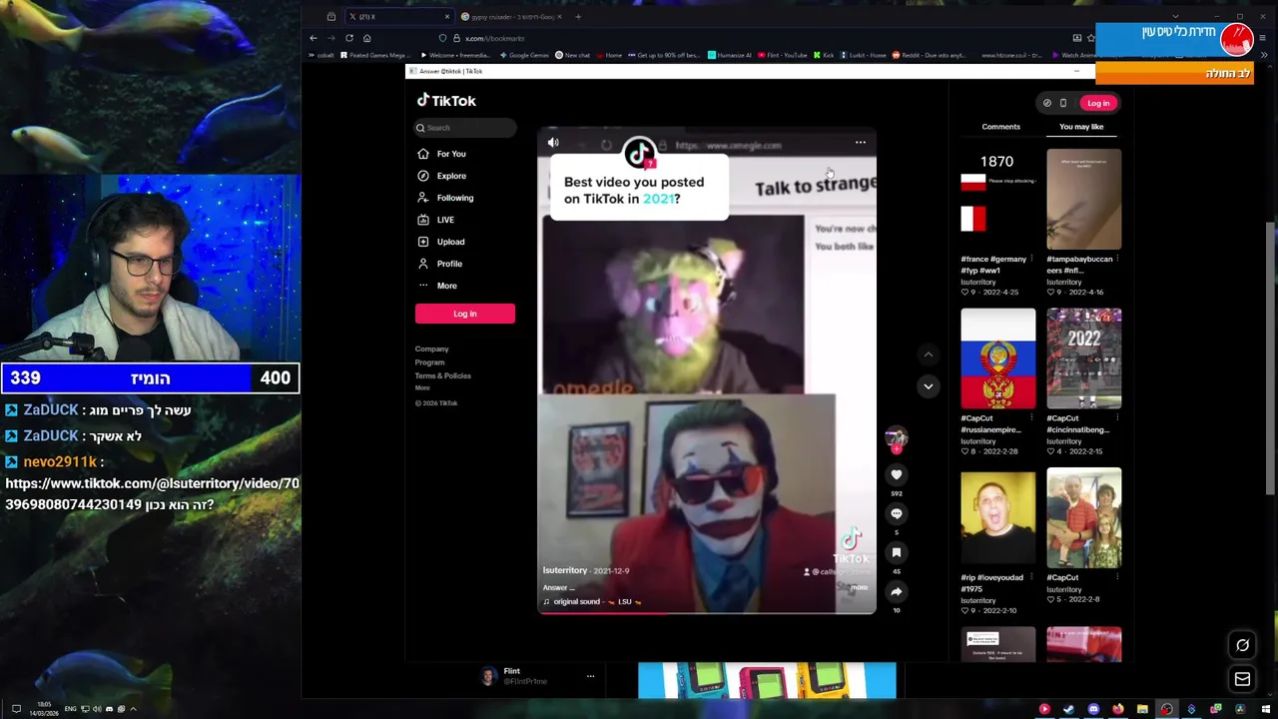This screenshot has height=719, width=1278.
Task: Open the Explore page
Action: [451, 176]
